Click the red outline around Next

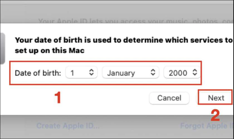pos(198,97)
